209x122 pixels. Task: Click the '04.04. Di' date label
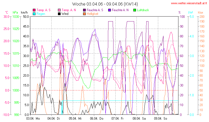tap(54, 119)
